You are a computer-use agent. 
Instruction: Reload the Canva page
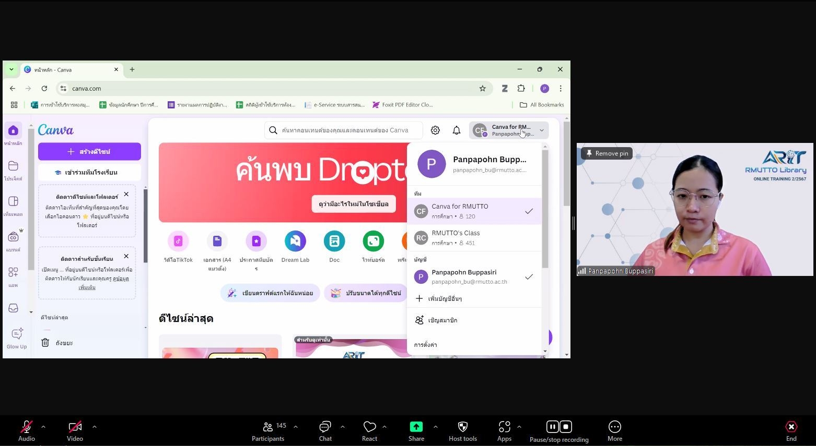(44, 89)
